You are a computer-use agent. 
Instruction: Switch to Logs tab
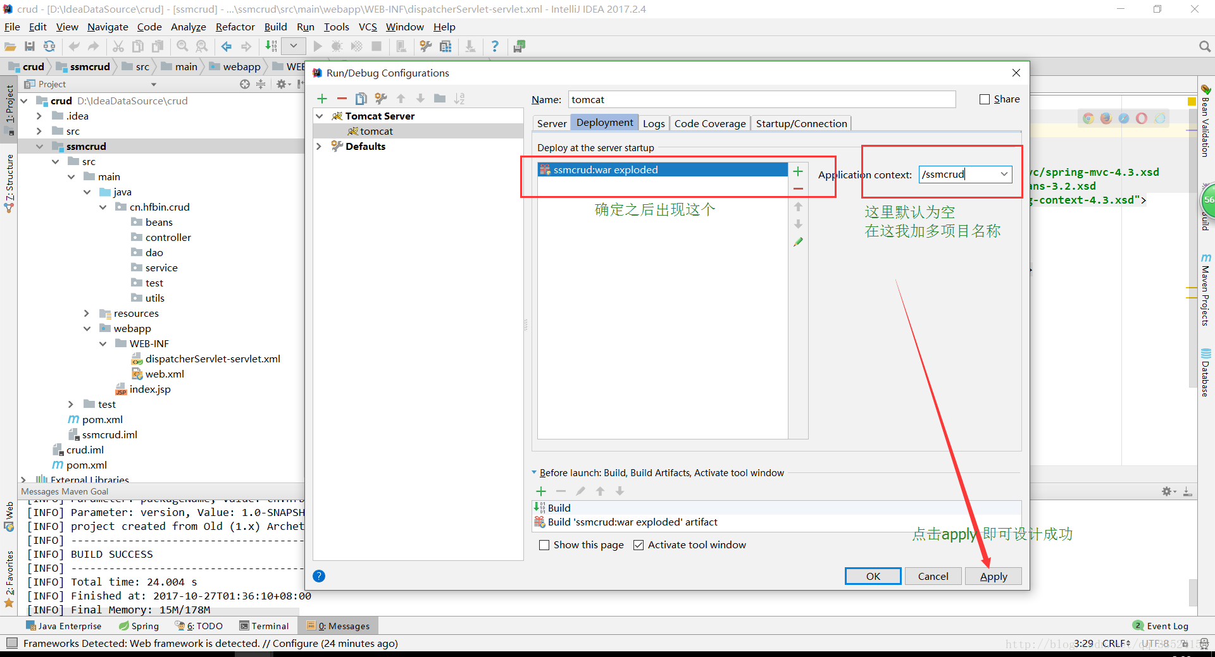click(x=654, y=123)
